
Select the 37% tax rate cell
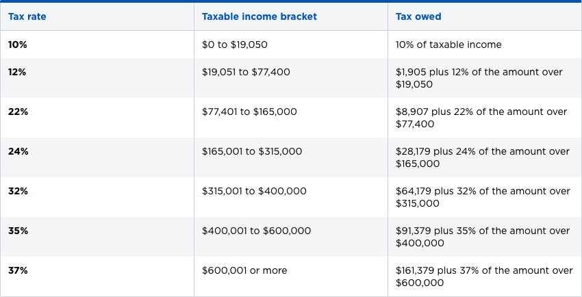[x=18, y=270]
